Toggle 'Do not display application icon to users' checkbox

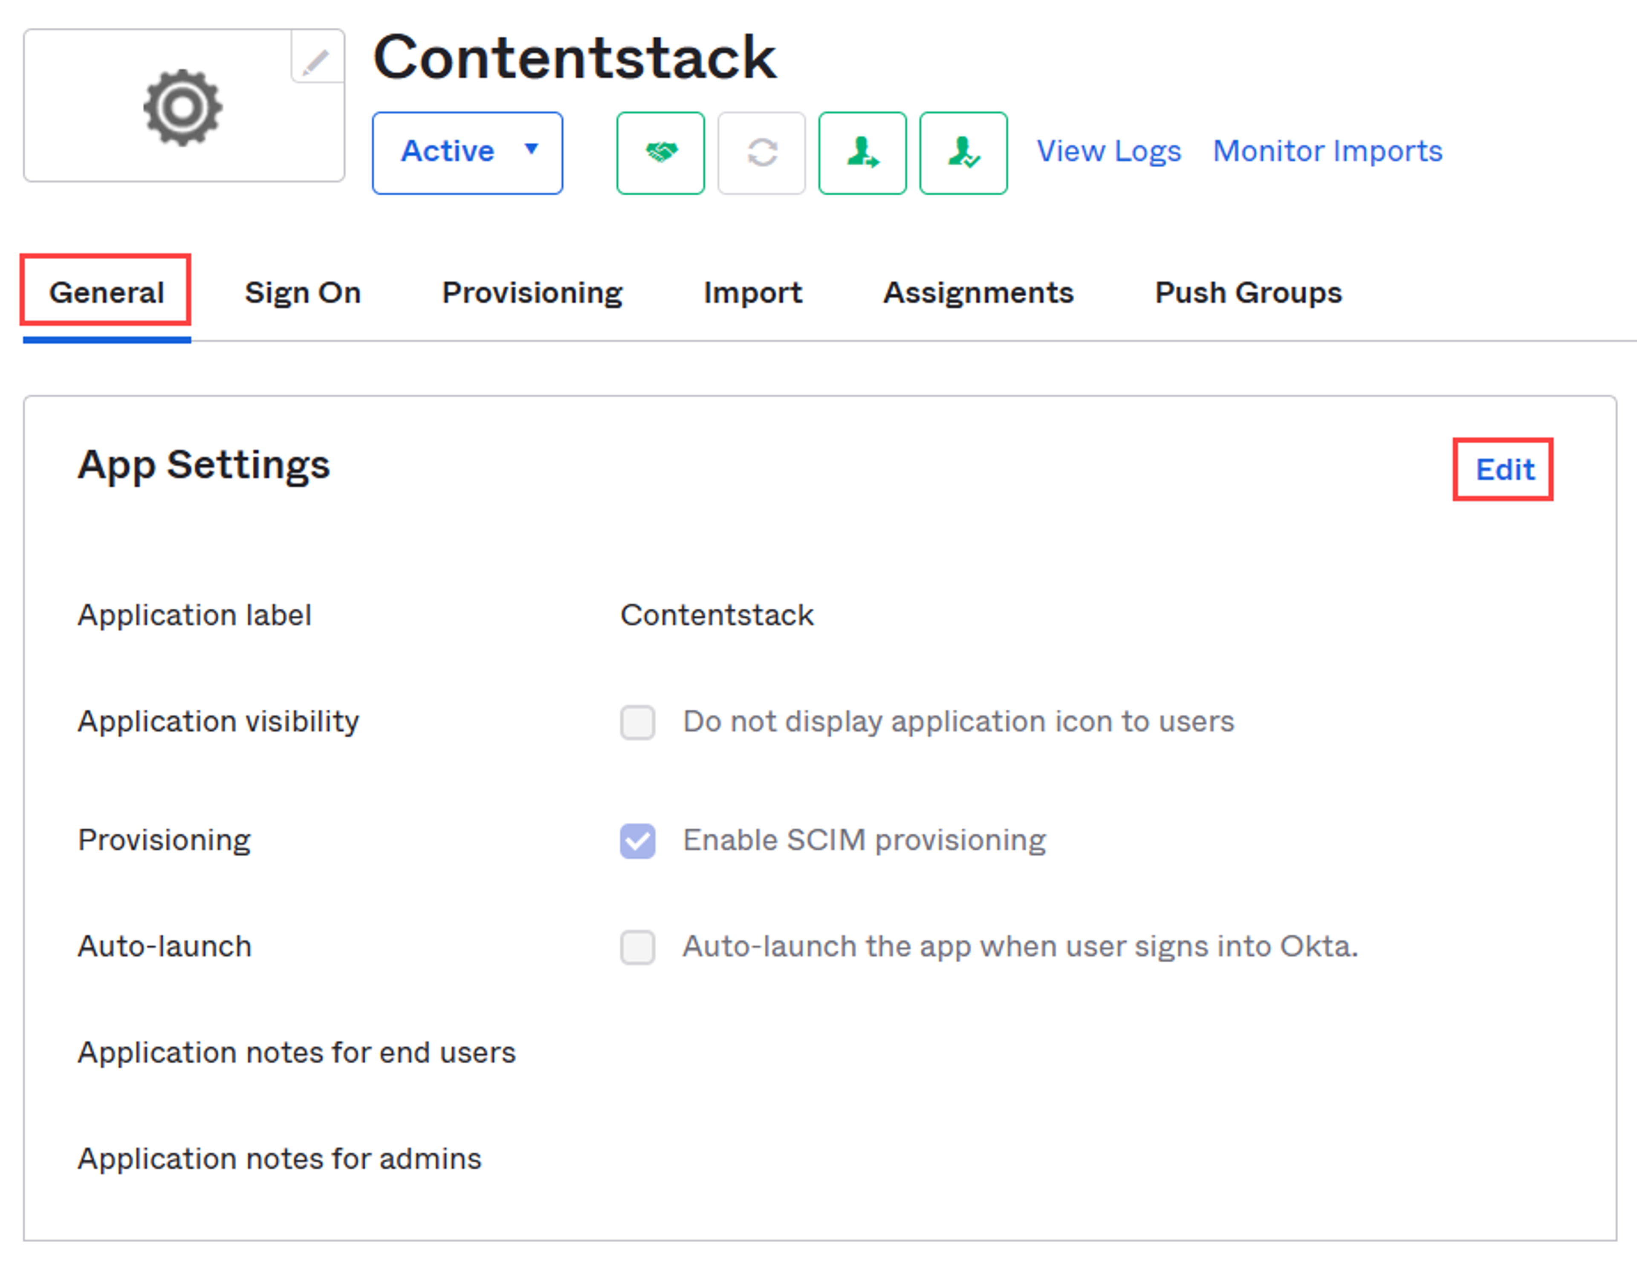pyautogui.click(x=637, y=722)
